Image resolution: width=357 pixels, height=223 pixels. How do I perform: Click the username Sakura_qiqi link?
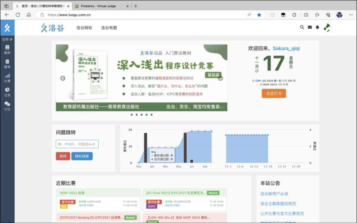click(286, 48)
